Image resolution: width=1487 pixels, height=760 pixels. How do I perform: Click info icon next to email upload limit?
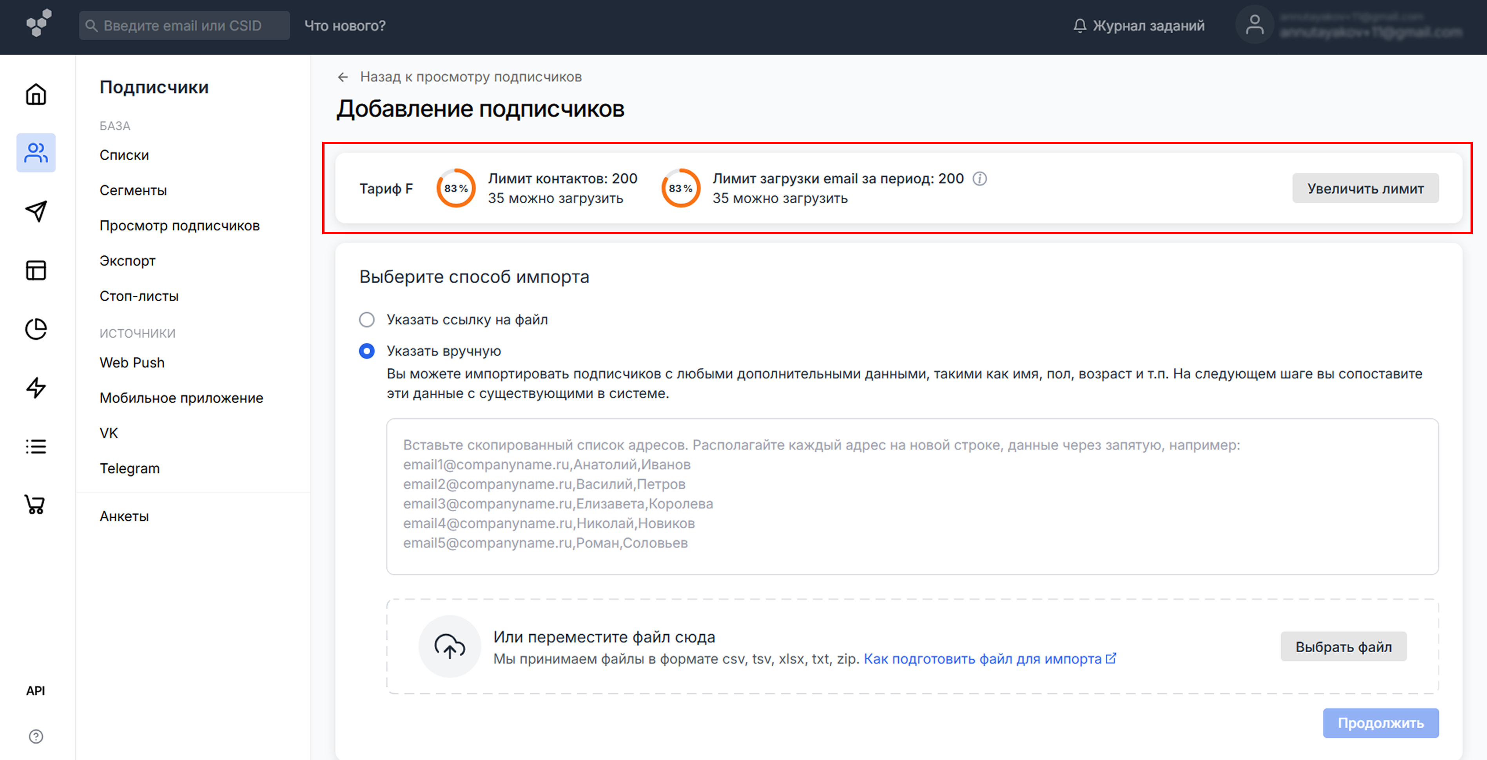coord(979,178)
